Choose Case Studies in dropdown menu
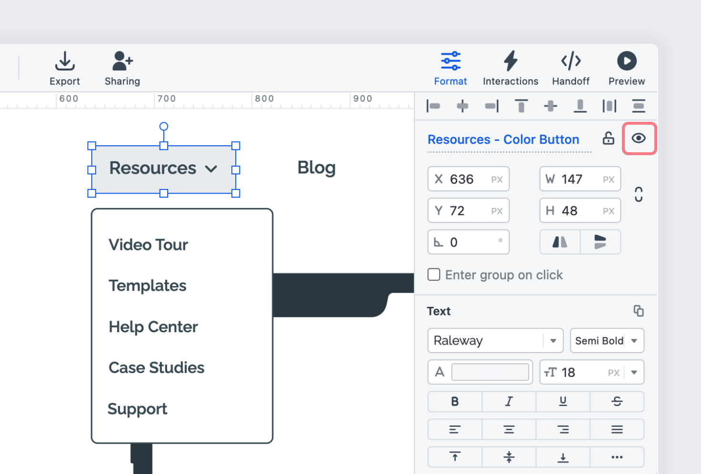 (x=157, y=367)
